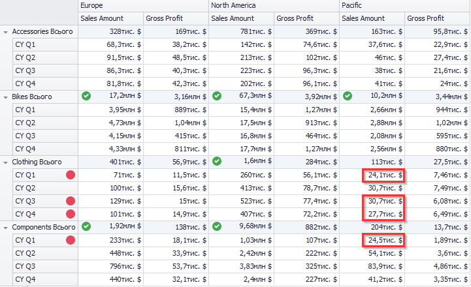Click Pacific Gross Profit column header
Image resolution: width=471 pixels, height=287 pixels.
click(438, 19)
